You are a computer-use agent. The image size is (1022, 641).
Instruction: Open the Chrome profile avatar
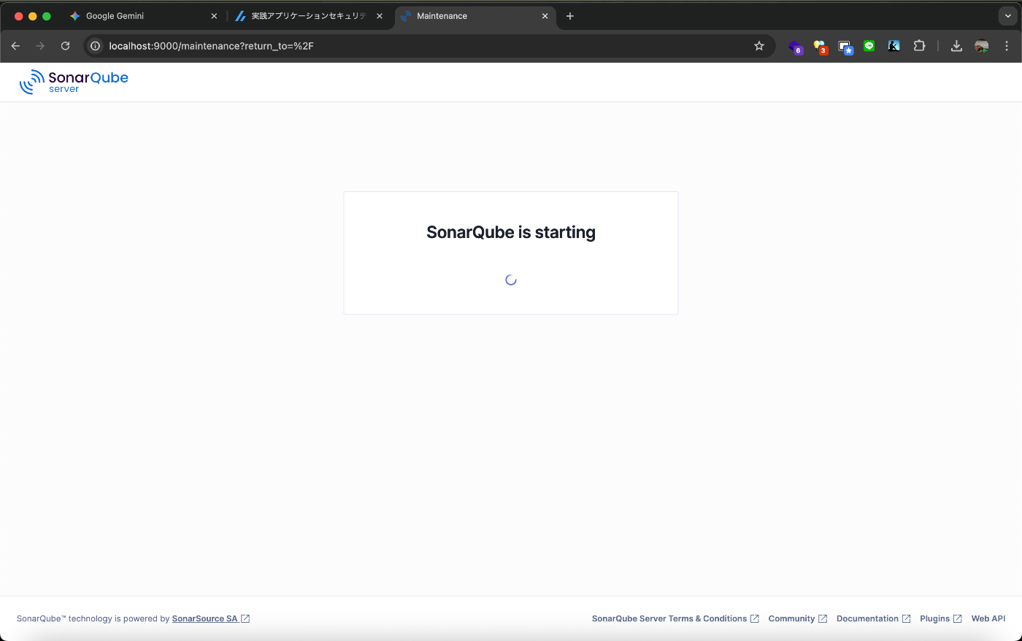click(x=982, y=46)
